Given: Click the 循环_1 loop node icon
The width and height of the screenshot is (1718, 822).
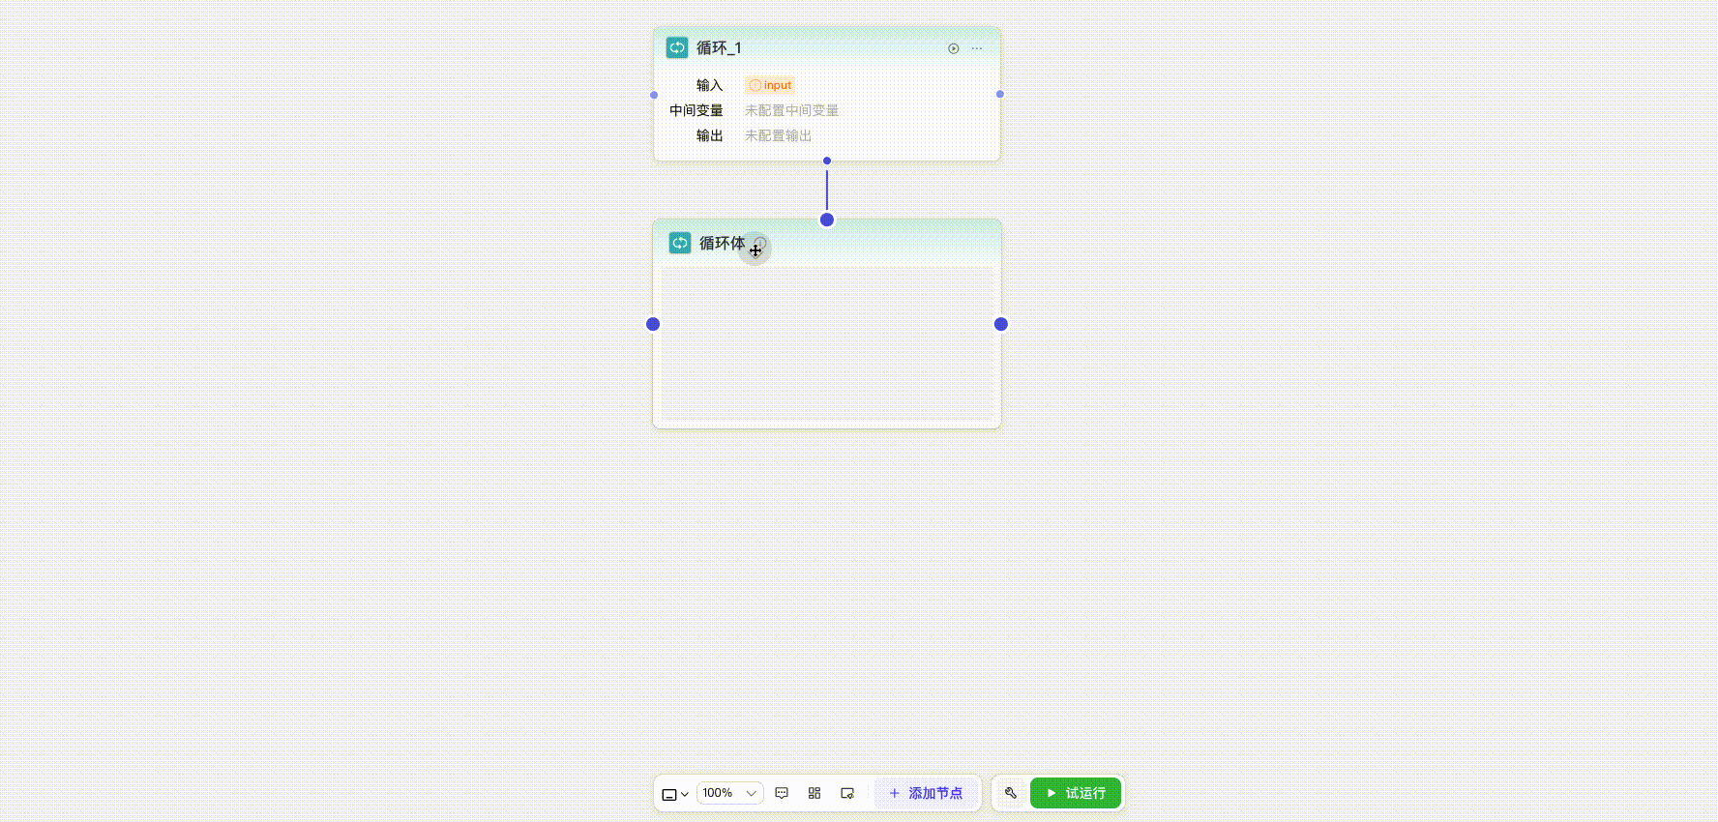Looking at the screenshot, I should tap(677, 47).
